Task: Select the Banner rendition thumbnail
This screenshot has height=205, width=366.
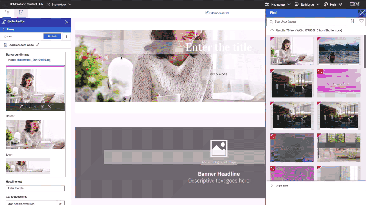Action: click(35, 134)
